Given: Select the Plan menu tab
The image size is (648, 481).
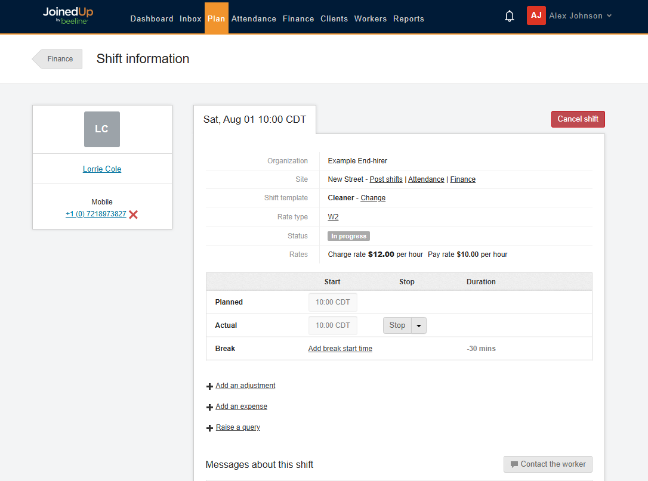Looking at the screenshot, I should 217,18.
